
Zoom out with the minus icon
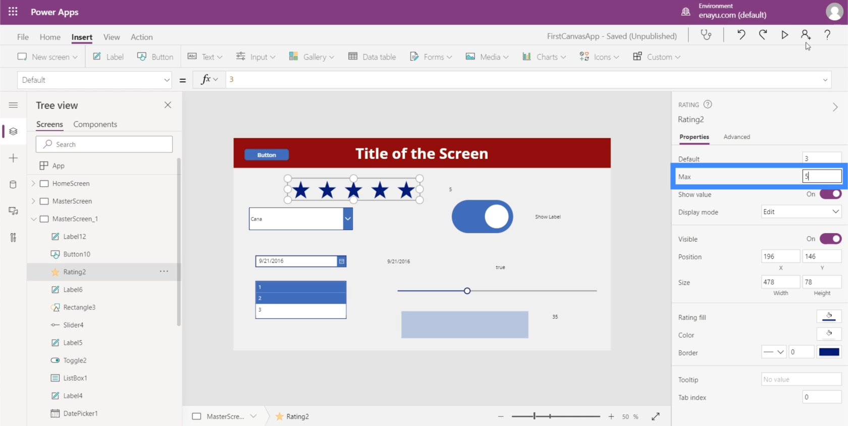point(501,416)
